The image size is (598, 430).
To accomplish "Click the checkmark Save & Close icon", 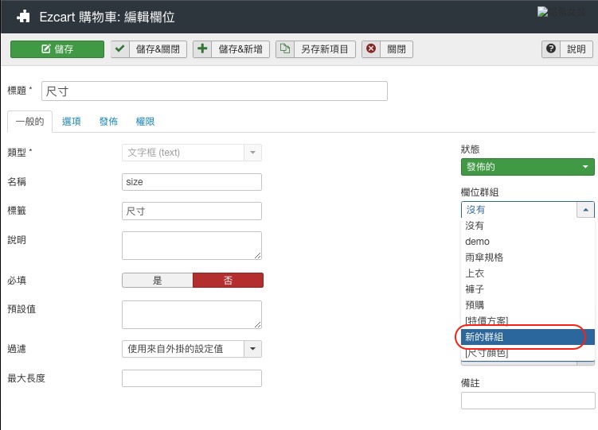I will click(120, 49).
